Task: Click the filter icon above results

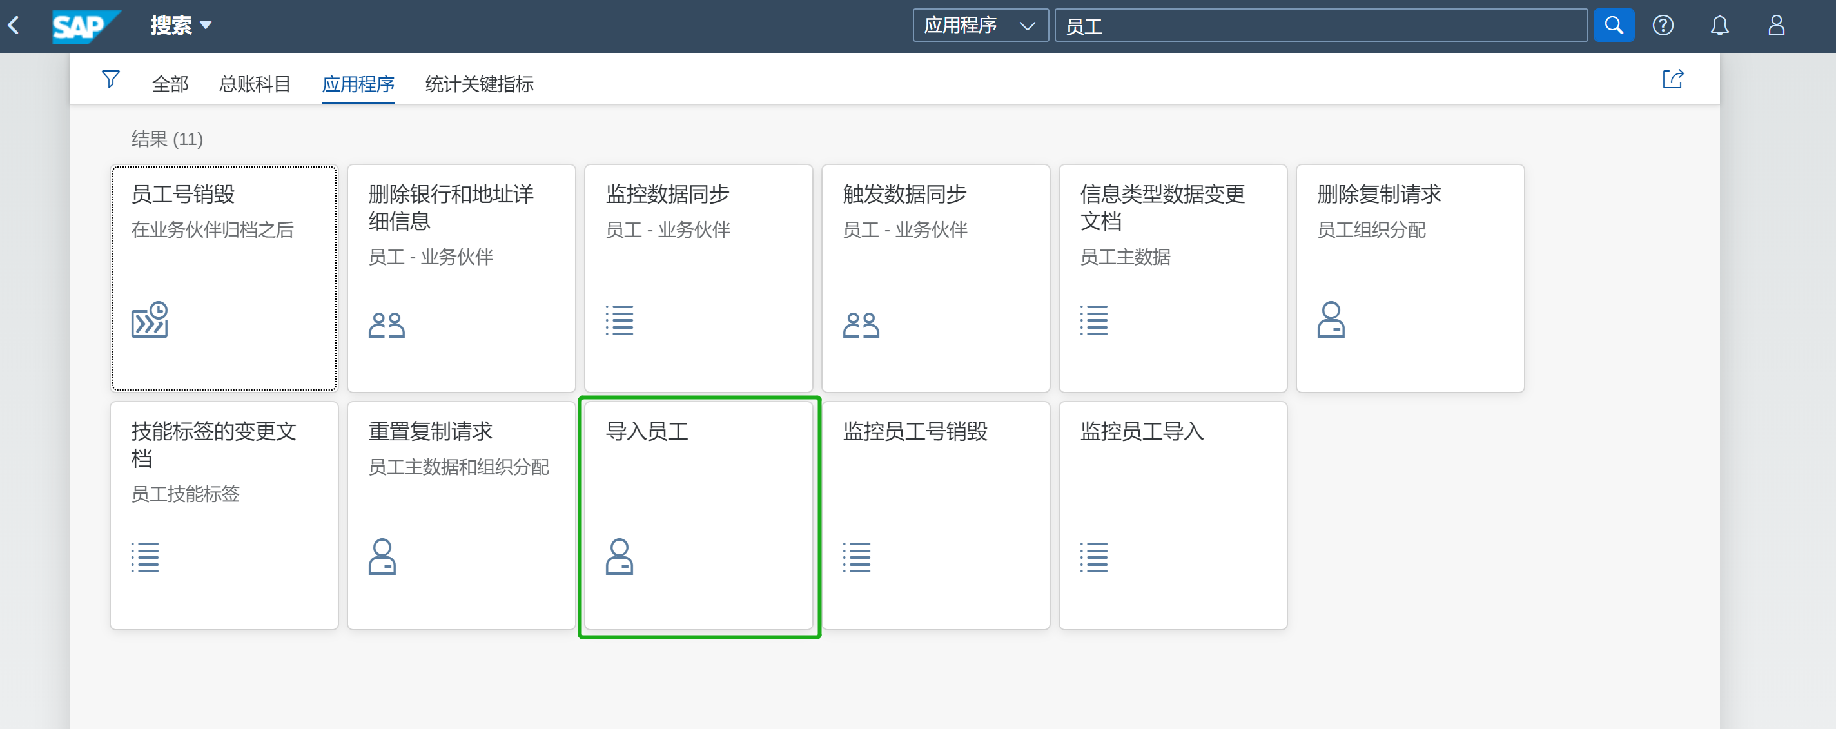Action: click(x=111, y=80)
